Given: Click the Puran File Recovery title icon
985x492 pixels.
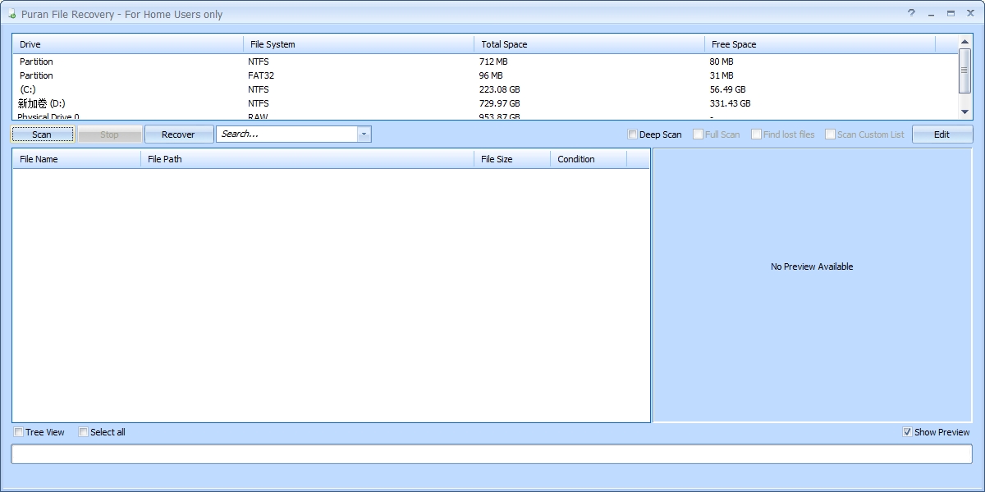Looking at the screenshot, I should click(x=12, y=14).
